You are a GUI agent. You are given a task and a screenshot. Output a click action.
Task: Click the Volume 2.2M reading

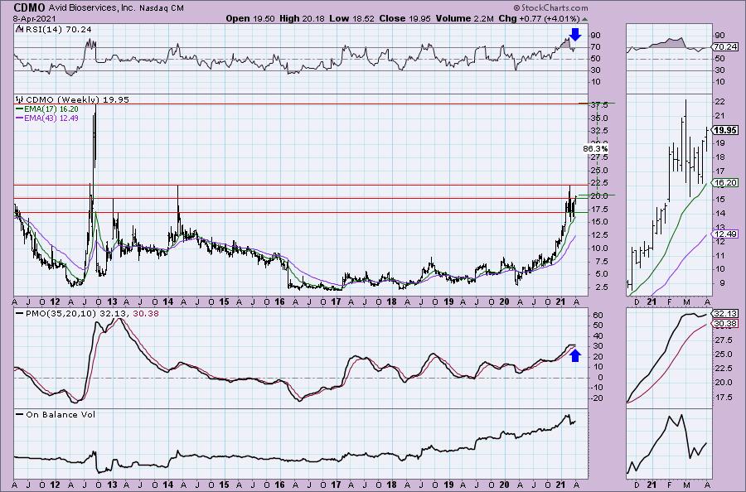(x=465, y=18)
